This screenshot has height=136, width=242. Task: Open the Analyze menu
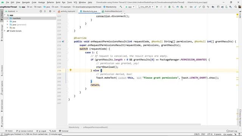coord(42,2)
